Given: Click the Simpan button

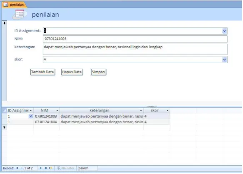Looking at the screenshot, I should point(98,72).
